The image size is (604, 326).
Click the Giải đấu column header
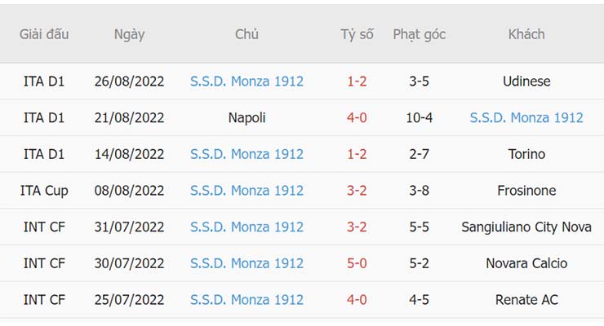tap(44, 34)
